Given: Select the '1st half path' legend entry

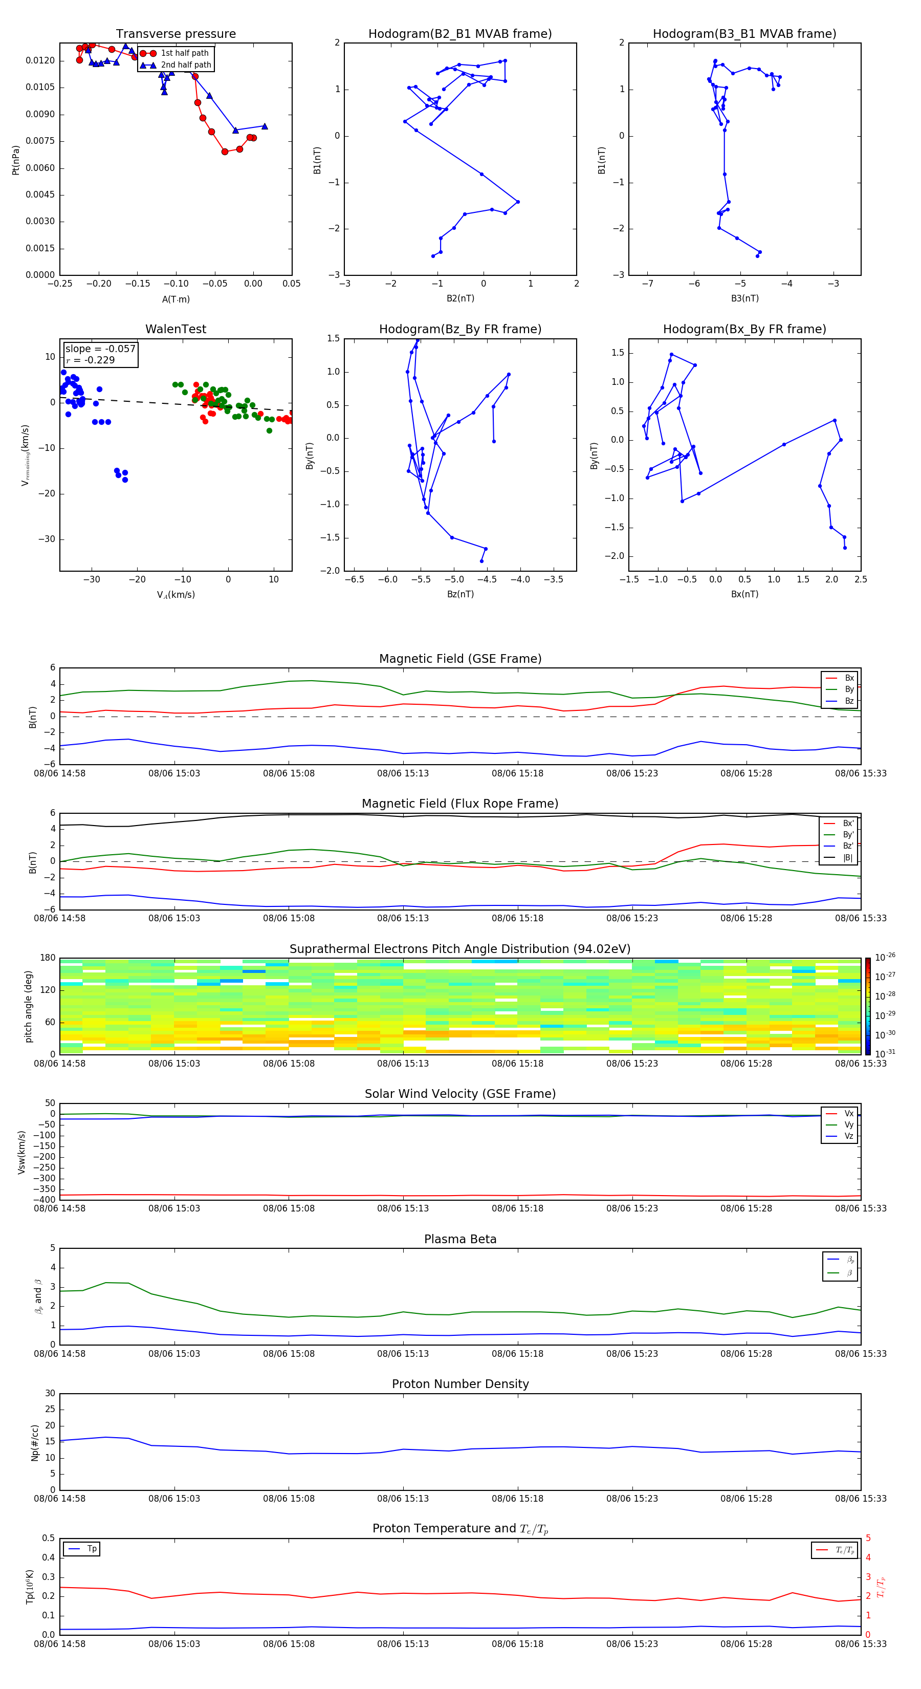Looking at the screenshot, I should click(175, 53).
